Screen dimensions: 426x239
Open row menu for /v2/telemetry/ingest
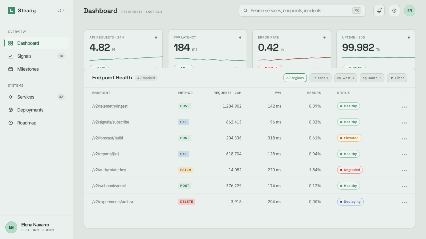click(404, 107)
